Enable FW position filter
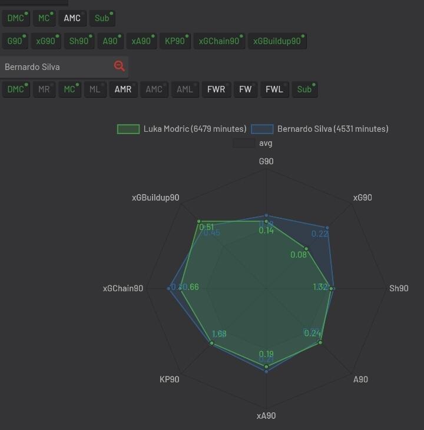 pyautogui.click(x=246, y=89)
